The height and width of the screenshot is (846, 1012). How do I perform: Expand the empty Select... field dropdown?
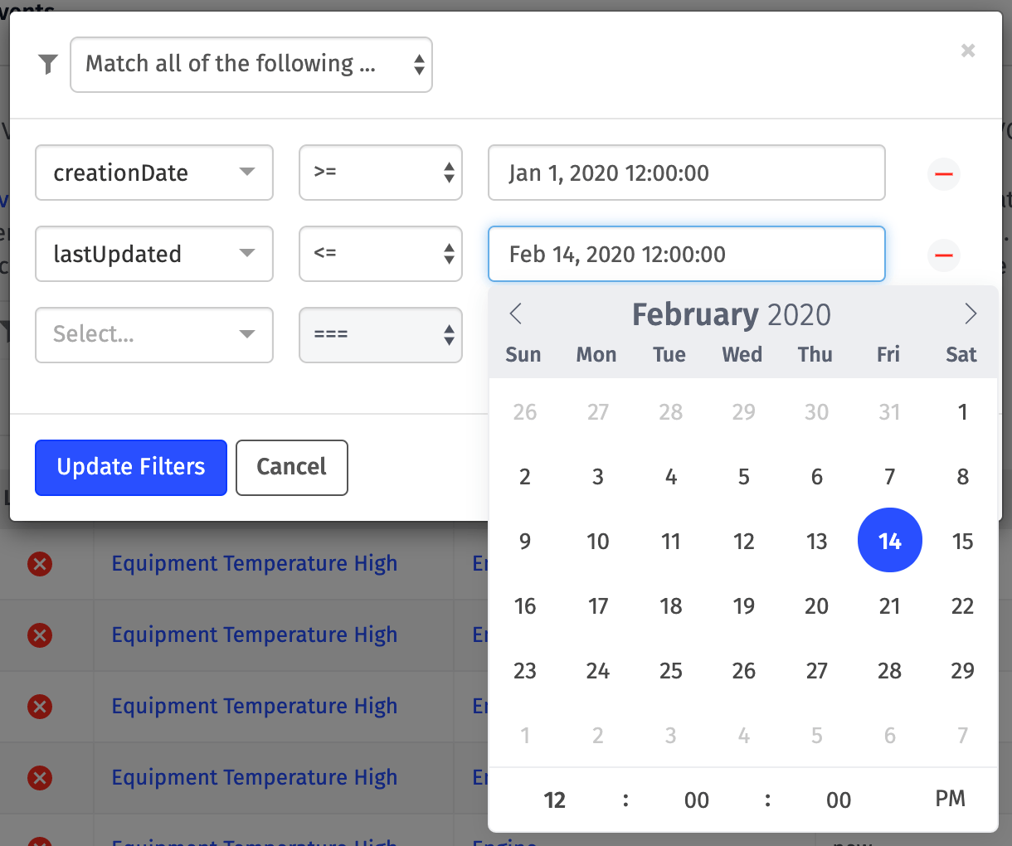pyautogui.click(x=154, y=335)
